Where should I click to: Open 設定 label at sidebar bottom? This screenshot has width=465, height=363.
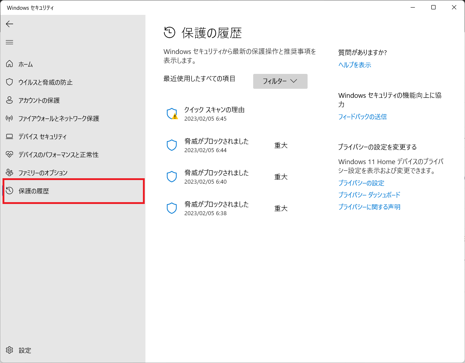[25, 350]
